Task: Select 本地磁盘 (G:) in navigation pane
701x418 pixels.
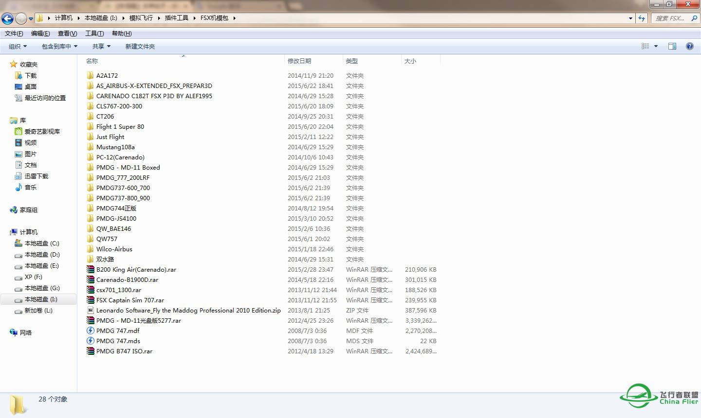Action: [42, 288]
